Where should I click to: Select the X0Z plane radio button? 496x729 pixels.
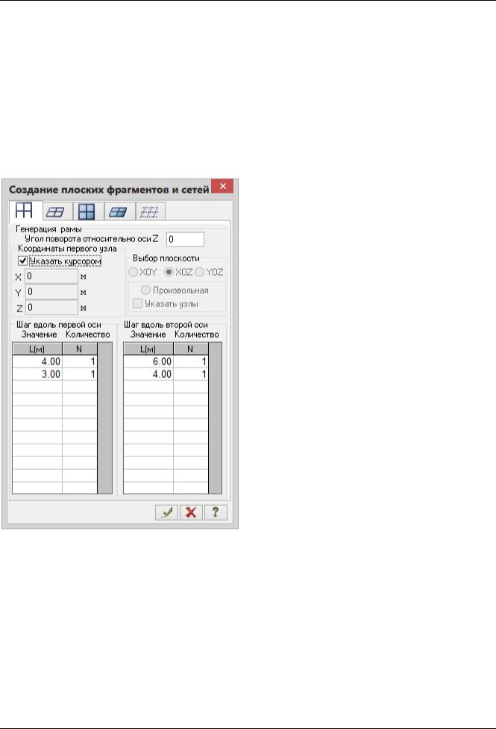click(169, 272)
